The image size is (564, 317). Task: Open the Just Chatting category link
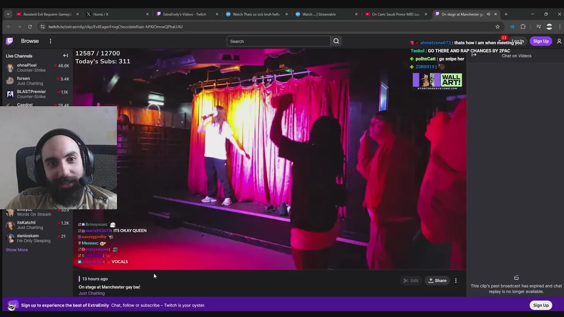click(x=92, y=293)
